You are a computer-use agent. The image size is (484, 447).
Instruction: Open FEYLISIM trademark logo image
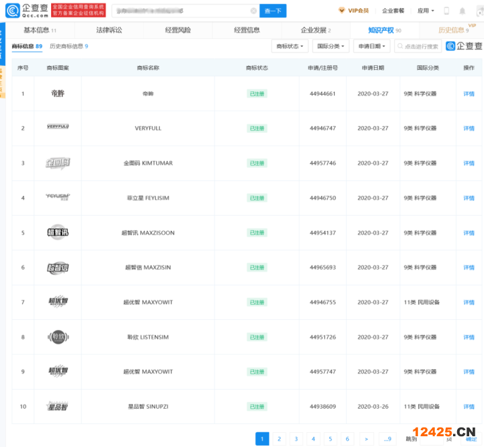(x=58, y=197)
